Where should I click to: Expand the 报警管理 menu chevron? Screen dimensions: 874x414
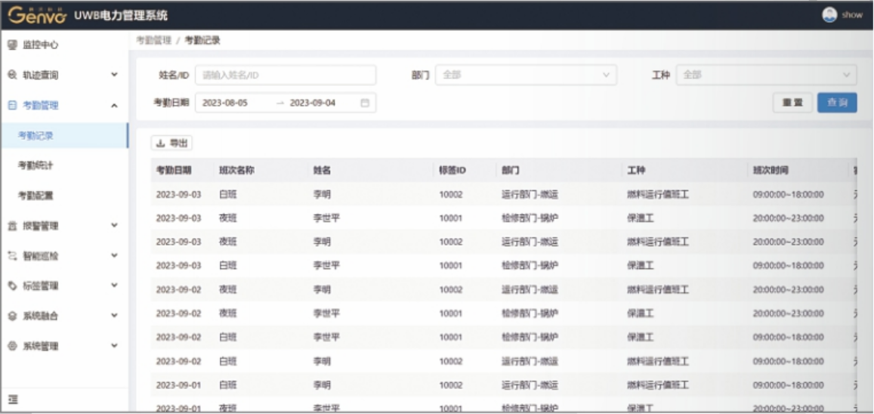tap(114, 226)
